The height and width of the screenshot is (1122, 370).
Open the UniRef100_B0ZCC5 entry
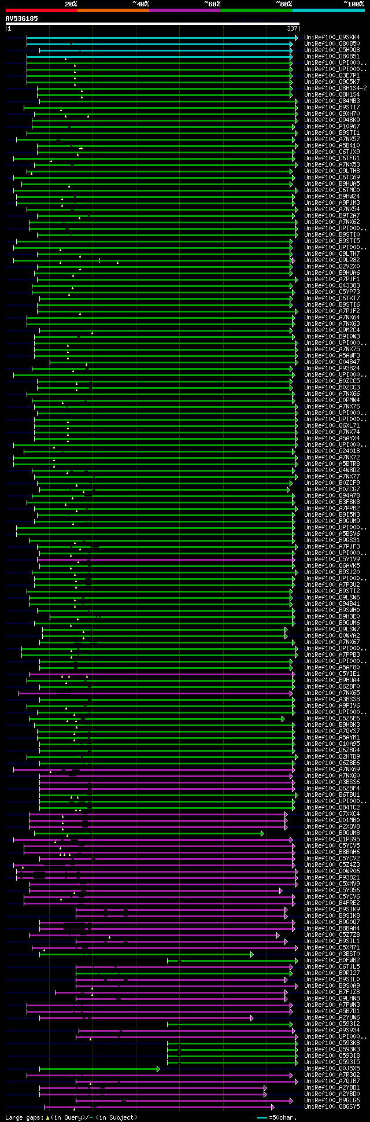pyautogui.click(x=332, y=381)
